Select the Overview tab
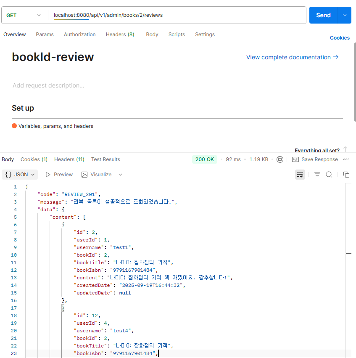This screenshot has height=358, width=356. pos(15,34)
